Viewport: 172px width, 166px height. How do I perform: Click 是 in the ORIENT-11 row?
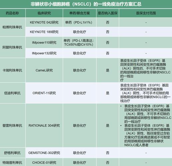[108, 93]
